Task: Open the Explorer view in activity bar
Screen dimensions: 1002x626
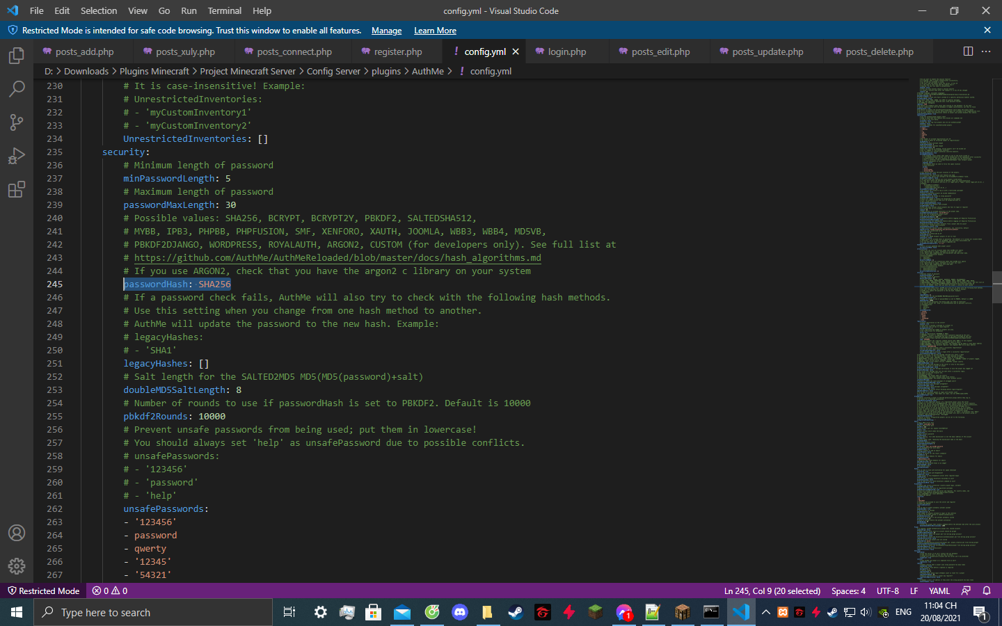Action: pyautogui.click(x=17, y=56)
